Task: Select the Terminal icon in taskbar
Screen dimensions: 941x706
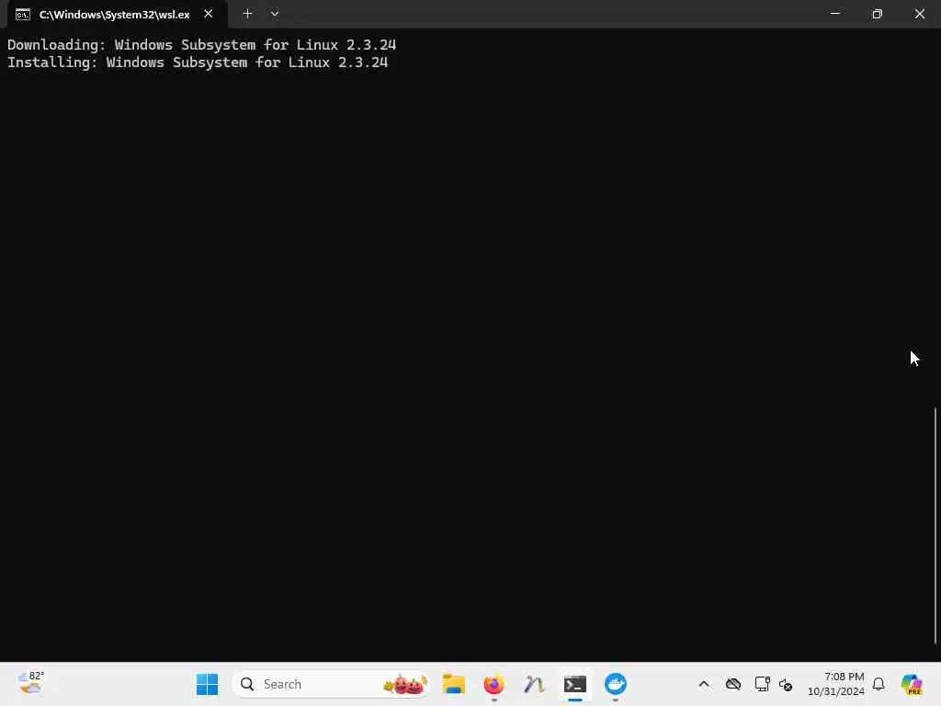Action: tap(575, 684)
